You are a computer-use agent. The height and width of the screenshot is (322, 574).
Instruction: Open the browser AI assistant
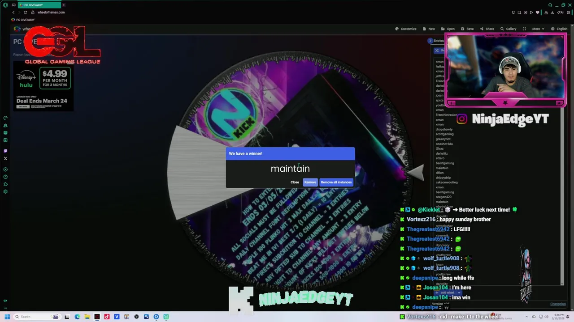(561, 12)
